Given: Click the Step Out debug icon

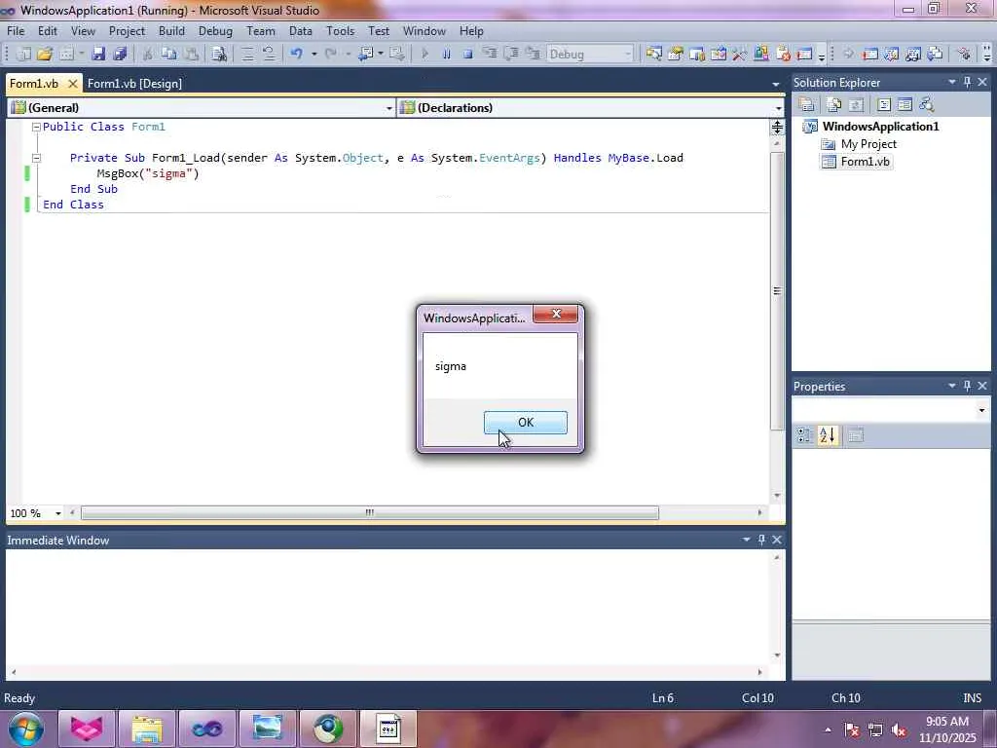Looking at the screenshot, I should click(533, 55).
